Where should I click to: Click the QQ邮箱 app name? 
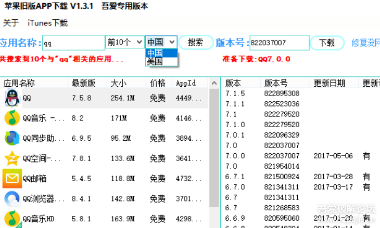[x=34, y=179]
